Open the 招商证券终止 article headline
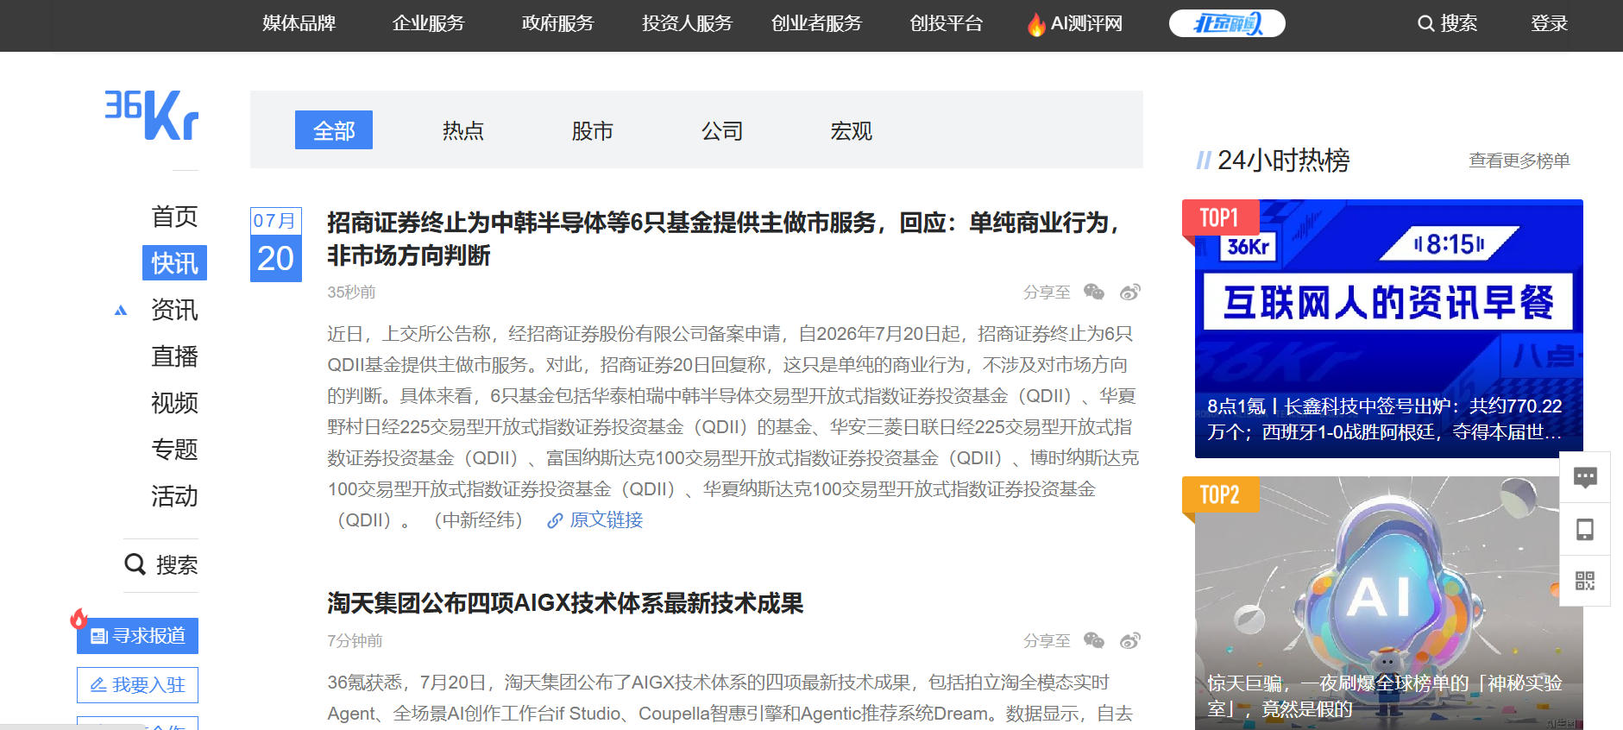Viewport: 1623px width, 730px height. (x=723, y=239)
